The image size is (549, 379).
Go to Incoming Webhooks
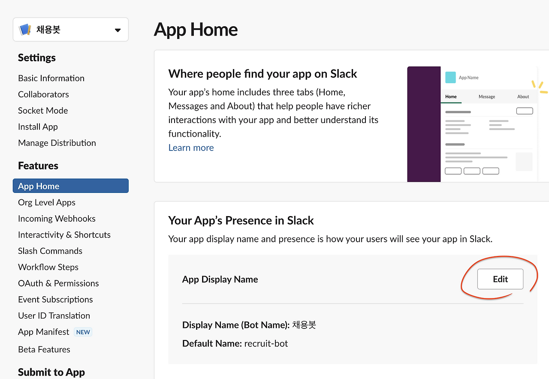[x=57, y=219]
